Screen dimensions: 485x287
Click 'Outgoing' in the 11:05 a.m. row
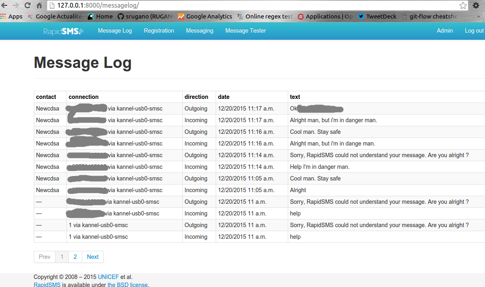coord(196,178)
